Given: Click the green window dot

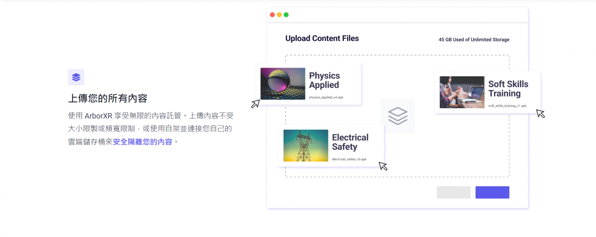Looking at the screenshot, I should click(286, 15).
